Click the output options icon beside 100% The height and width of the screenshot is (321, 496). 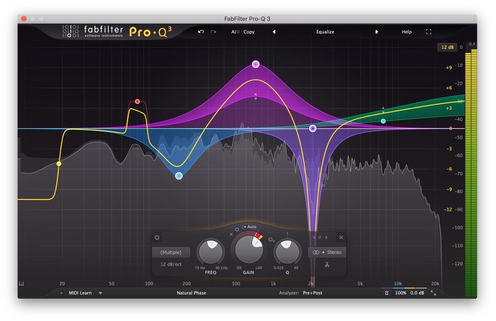tap(386, 293)
